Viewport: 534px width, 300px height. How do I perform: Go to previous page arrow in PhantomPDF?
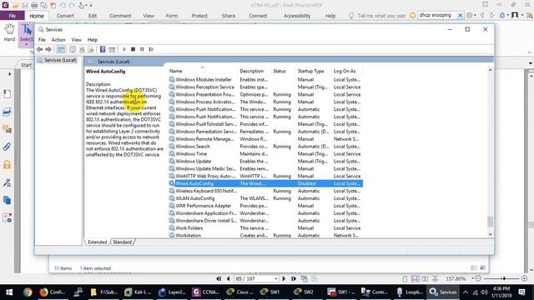(228, 278)
